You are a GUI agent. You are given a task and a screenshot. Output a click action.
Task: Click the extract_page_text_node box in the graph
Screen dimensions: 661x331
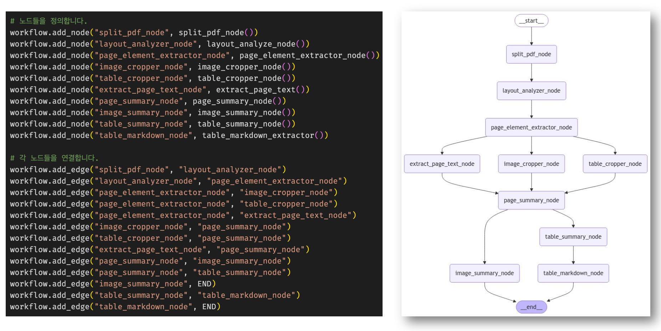(x=442, y=164)
